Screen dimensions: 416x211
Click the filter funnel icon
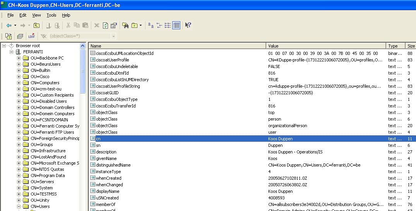click(44, 36)
